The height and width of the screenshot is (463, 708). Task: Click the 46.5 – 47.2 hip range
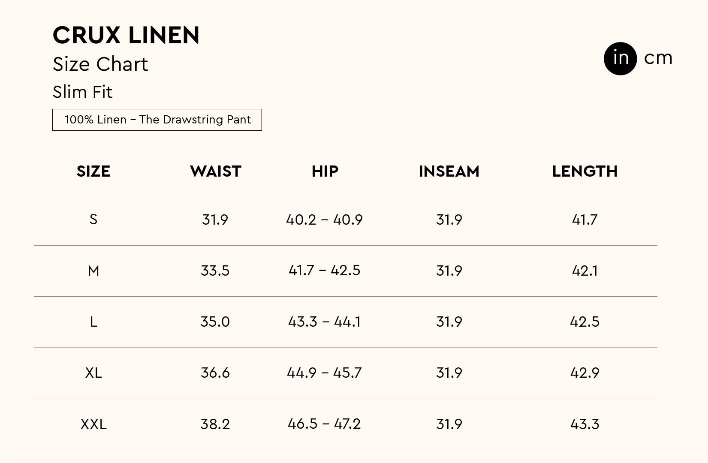pyautogui.click(x=324, y=424)
